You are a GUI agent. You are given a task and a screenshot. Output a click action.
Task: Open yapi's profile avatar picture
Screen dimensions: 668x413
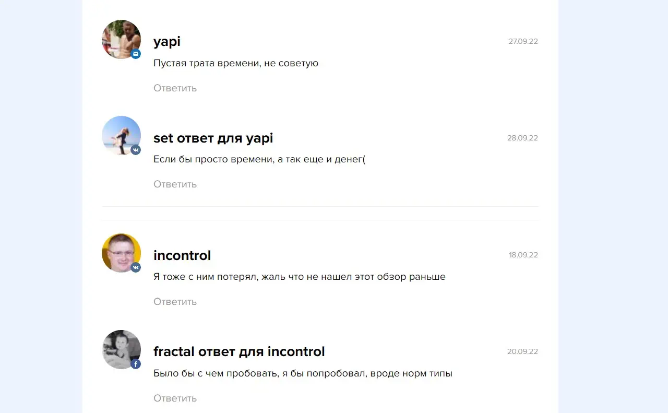pos(121,39)
